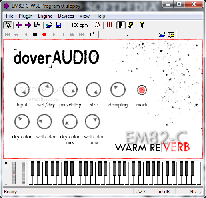
Task: Open player file with folder icon
Action: [x=162, y=35]
